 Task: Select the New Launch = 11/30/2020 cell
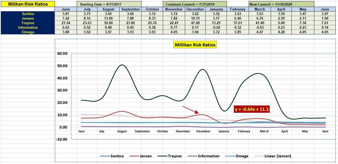(281, 4)
